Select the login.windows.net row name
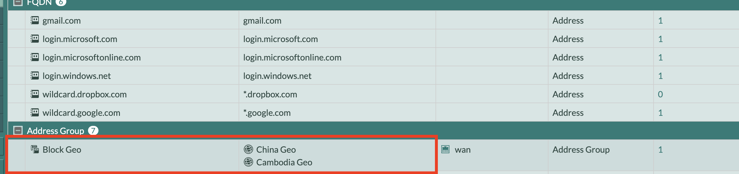The image size is (739, 174). click(x=76, y=76)
